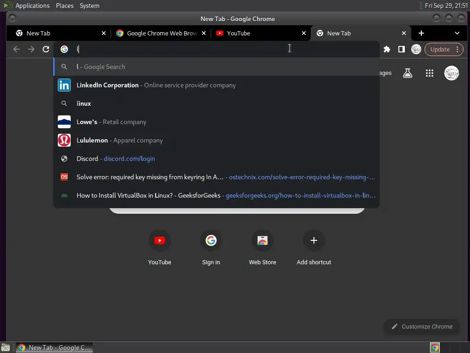Close the first New Tab
This screenshot has height=353, width=470.
point(104,33)
